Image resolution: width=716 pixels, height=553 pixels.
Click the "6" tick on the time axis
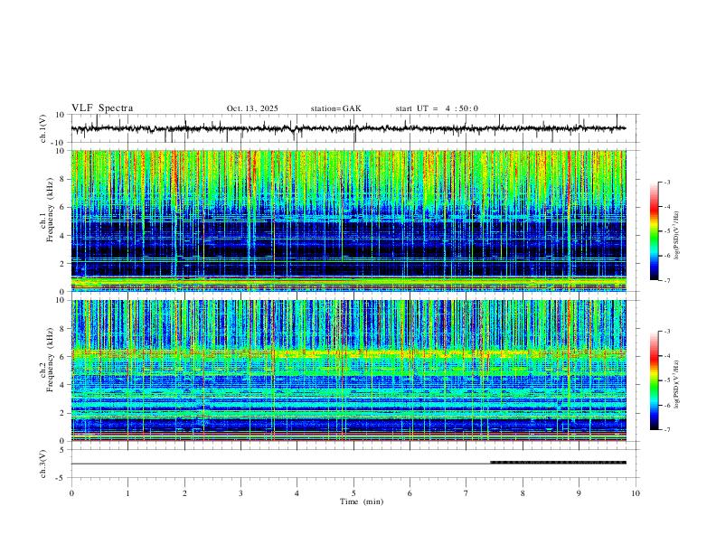tap(410, 493)
